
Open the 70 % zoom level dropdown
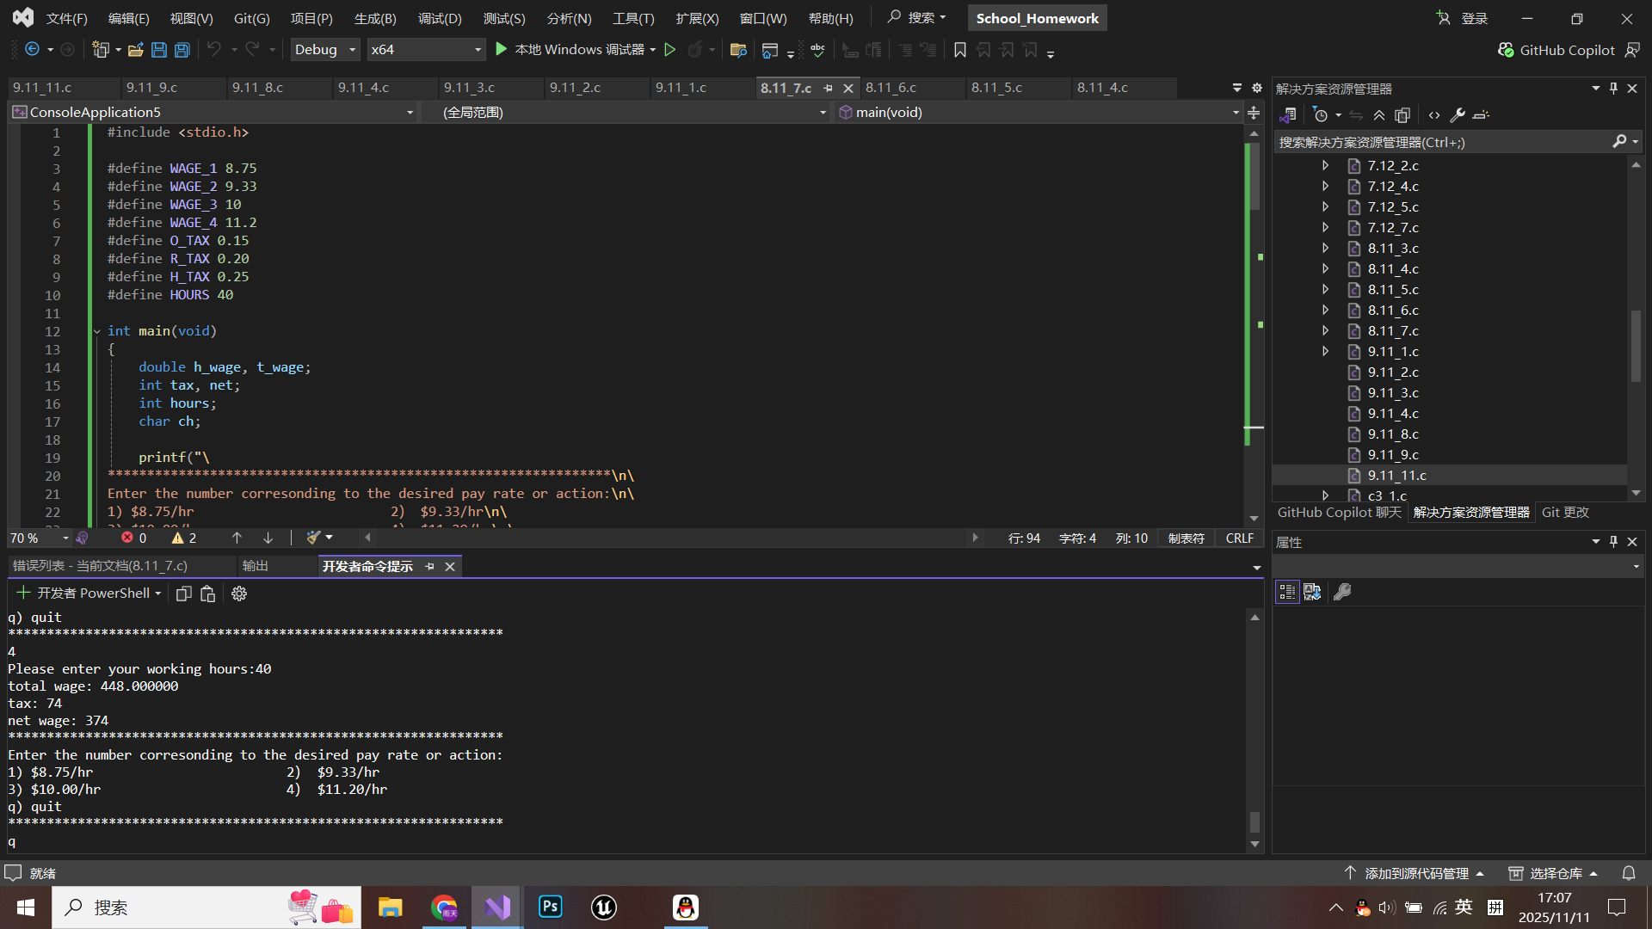click(65, 538)
